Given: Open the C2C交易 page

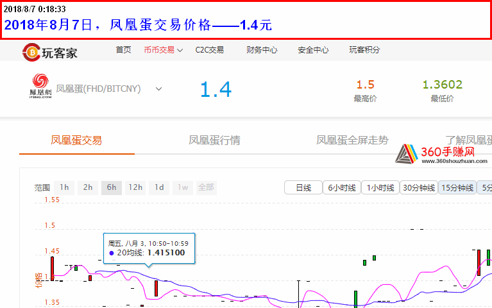Looking at the screenshot, I should (209, 50).
